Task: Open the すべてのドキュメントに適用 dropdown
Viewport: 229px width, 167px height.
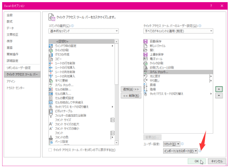Action: [x=178, y=31]
